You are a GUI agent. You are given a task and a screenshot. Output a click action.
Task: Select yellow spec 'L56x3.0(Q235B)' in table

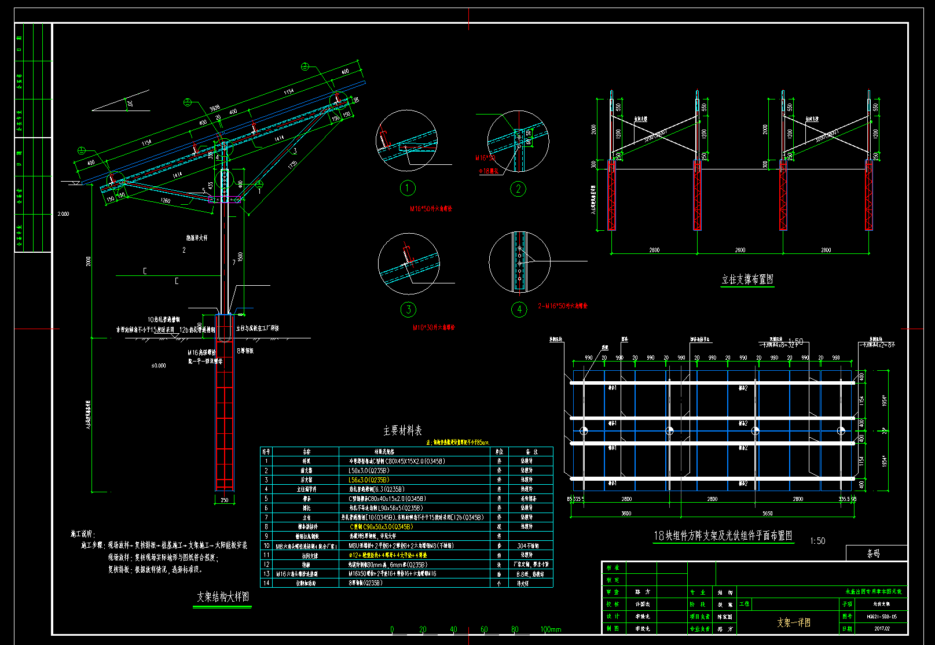click(x=369, y=480)
